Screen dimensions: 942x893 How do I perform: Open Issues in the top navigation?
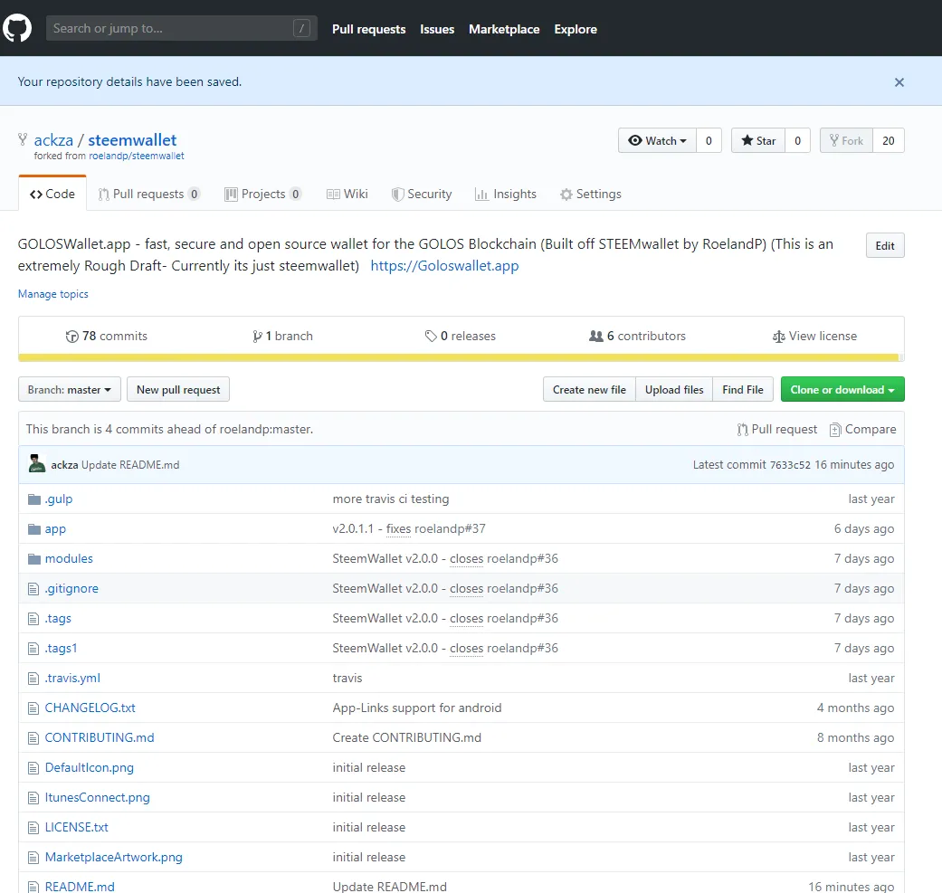pos(437,29)
